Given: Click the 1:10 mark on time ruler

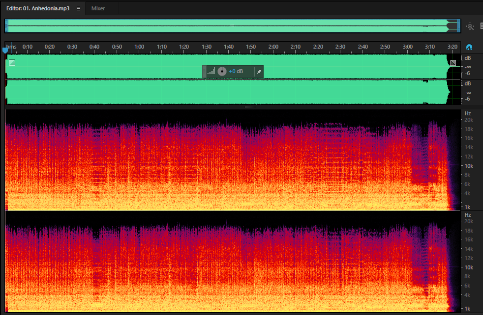Looking at the screenshot, I should (x=162, y=47).
